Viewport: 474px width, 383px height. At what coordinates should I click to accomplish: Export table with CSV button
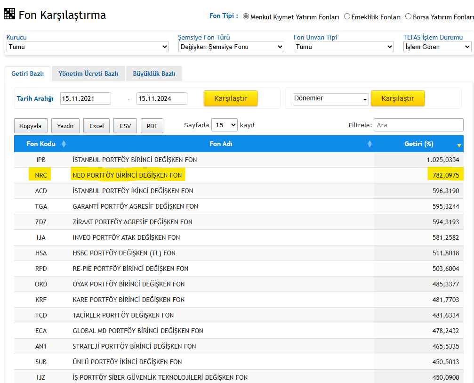point(125,126)
